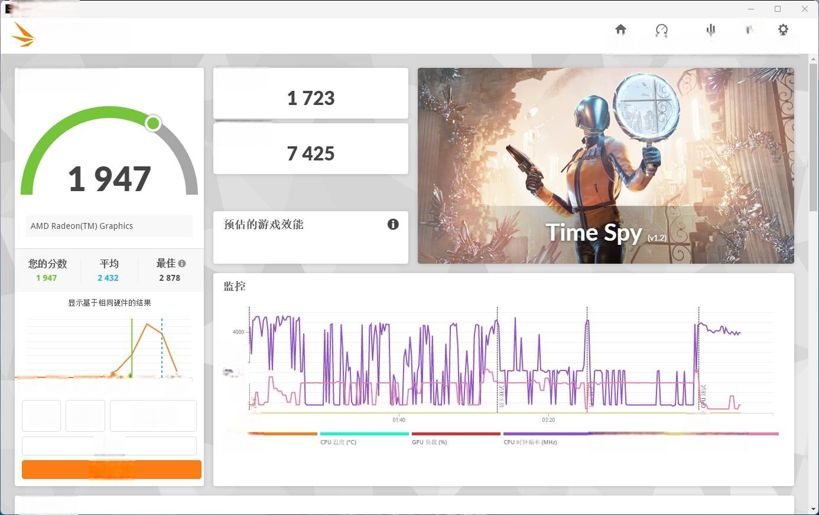Open the Options gear icon

(783, 29)
